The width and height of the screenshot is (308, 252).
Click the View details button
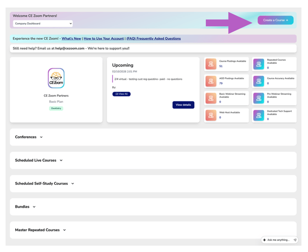183,105
